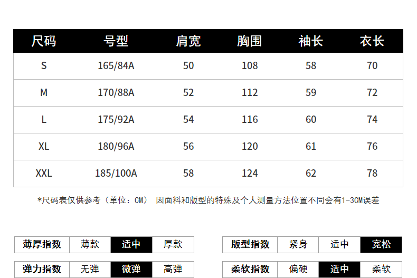Viewport: 417px width, 278px height.
Task: Click the 号型 column header
Action: pyautogui.click(x=116, y=41)
